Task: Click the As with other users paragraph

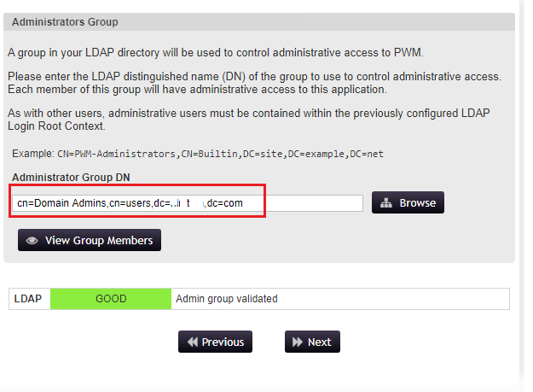Action: click(249, 120)
